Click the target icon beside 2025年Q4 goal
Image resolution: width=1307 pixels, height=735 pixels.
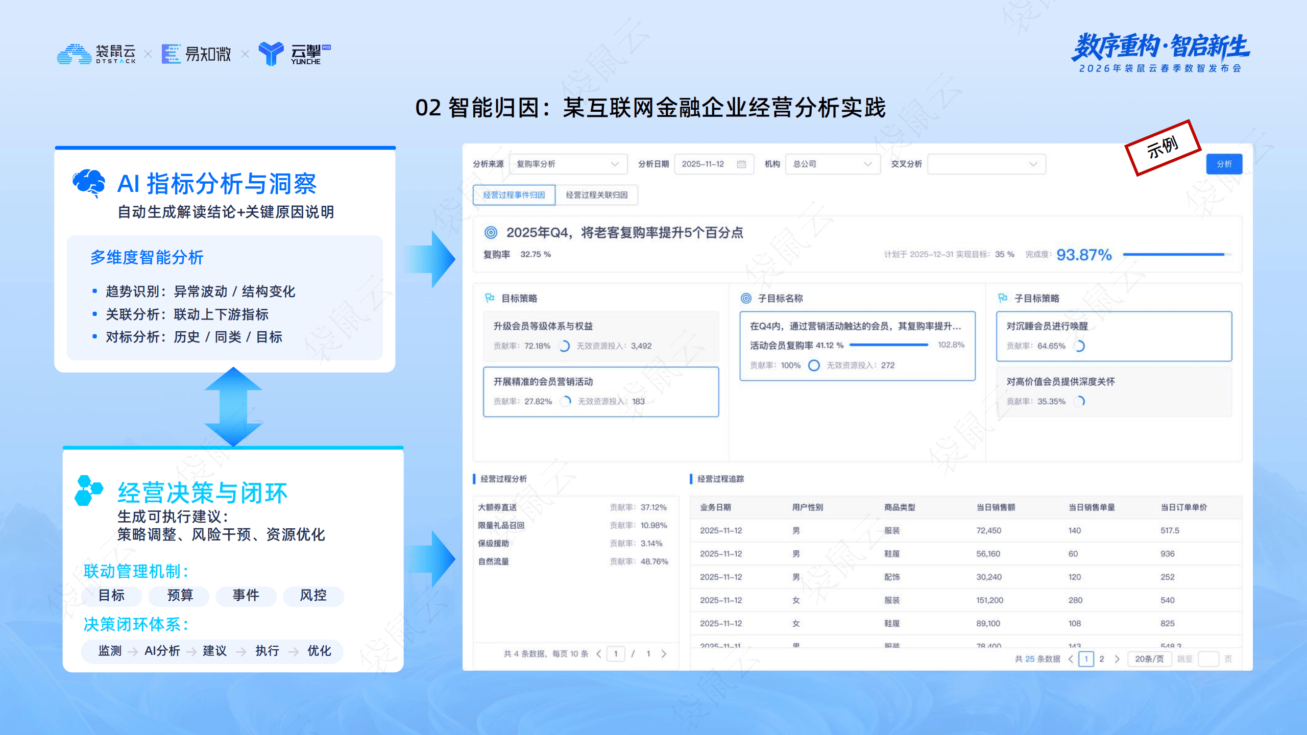tap(491, 233)
